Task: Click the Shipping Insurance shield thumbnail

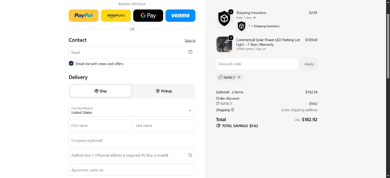Action: [x=224, y=18]
